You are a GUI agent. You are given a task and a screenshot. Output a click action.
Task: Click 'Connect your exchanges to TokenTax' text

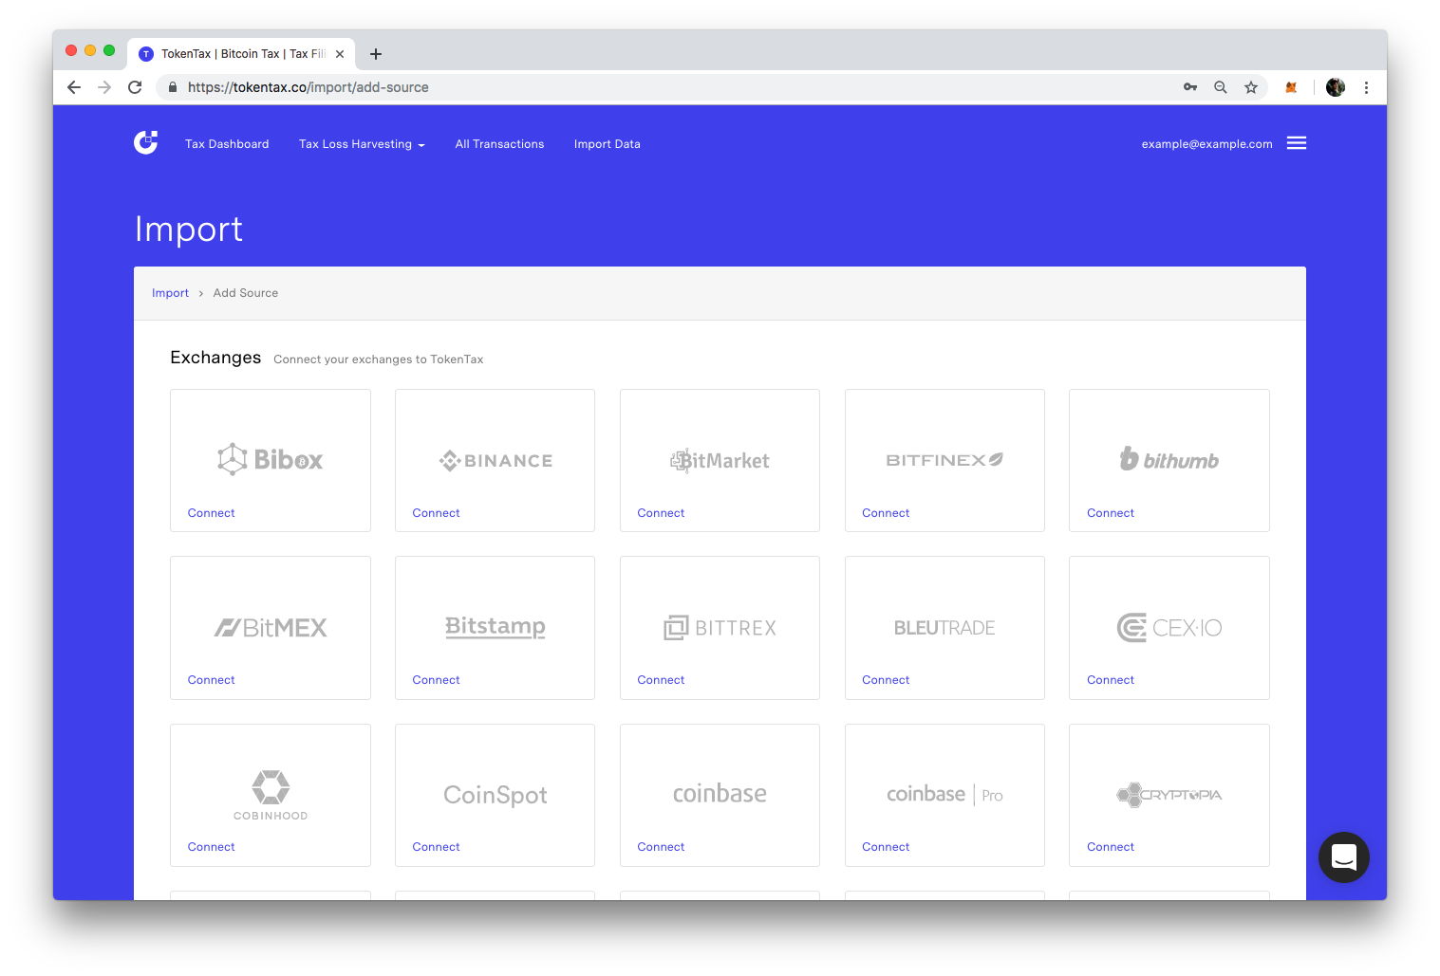coord(379,359)
